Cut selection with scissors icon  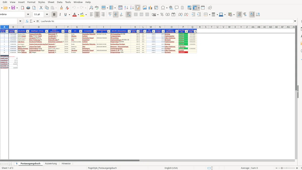coord(41,8)
